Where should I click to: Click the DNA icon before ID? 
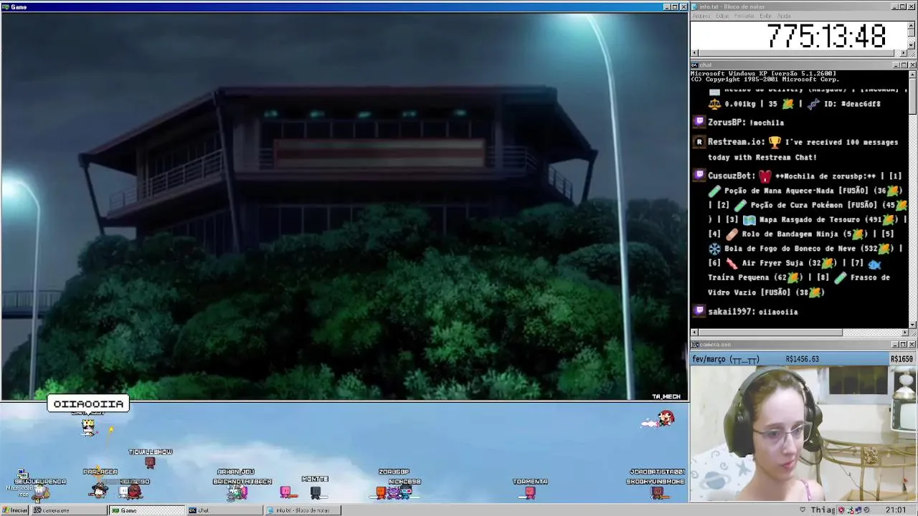pyautogui.click(x=813, y=104)
